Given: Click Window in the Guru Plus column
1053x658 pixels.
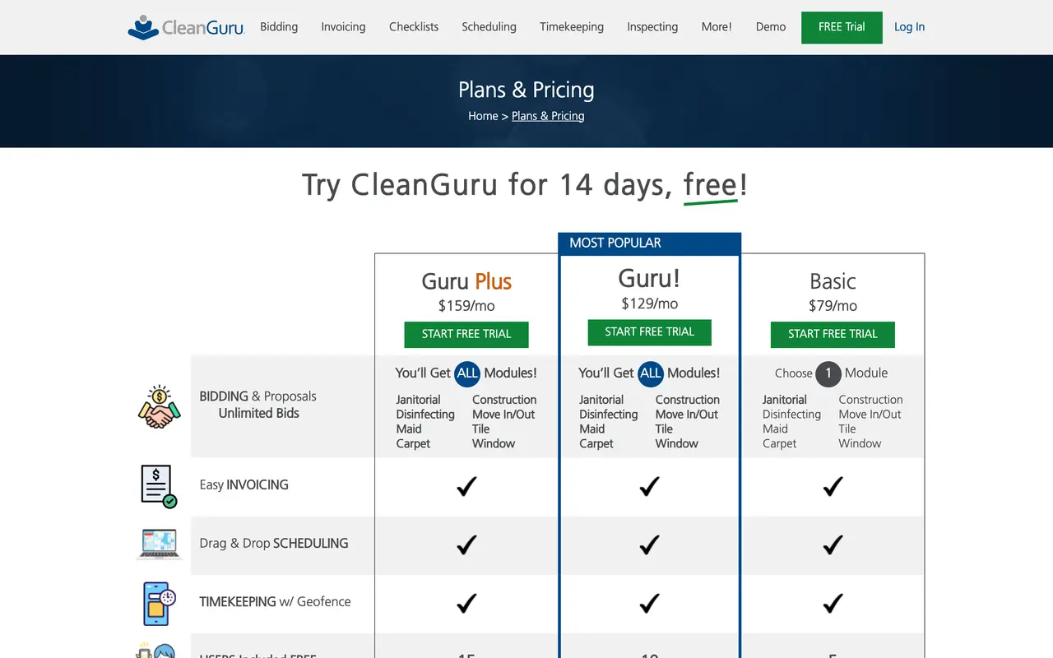Looking at the screenshot, I should pos(494,443).
